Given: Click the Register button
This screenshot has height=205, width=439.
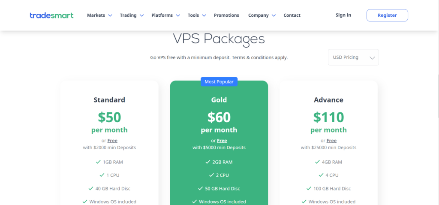Looking at the screenshot, I should 387,15.
